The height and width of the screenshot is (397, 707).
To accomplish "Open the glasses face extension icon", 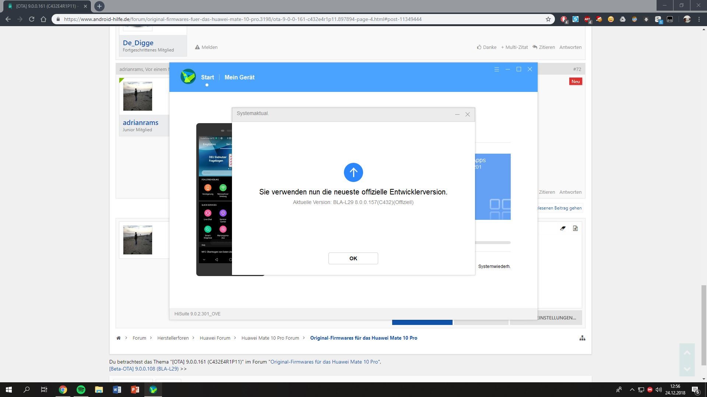I will (x=634, y=19).
